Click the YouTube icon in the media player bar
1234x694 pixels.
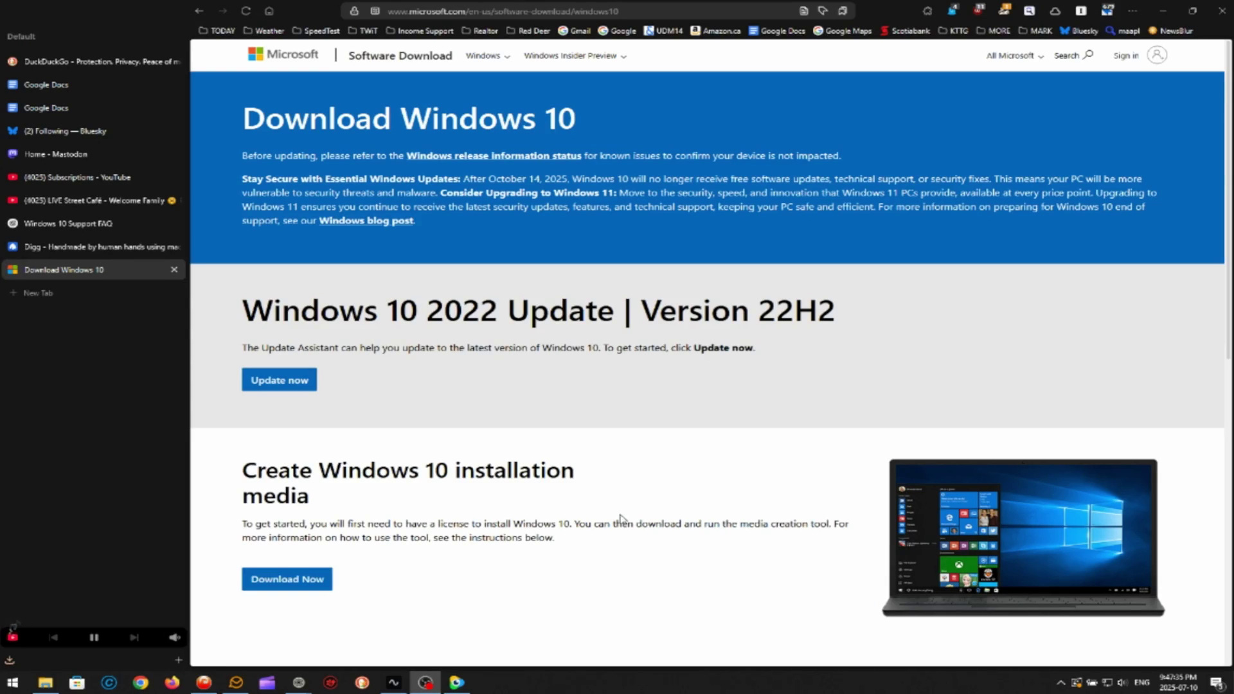pyautogui.click(x=13, y=637)
